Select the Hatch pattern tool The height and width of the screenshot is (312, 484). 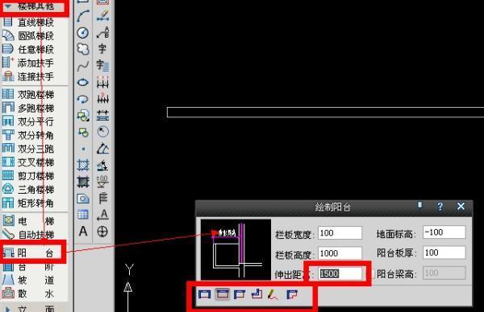pyautogui.click(x=83, y=165)
